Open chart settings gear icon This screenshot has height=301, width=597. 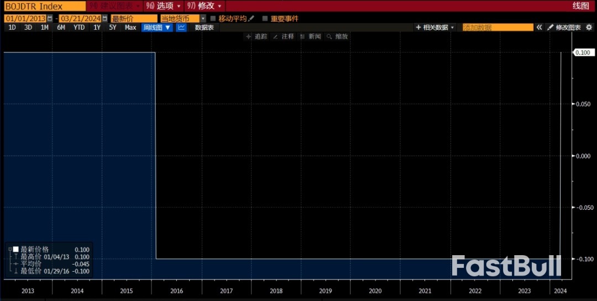[589, 27]
